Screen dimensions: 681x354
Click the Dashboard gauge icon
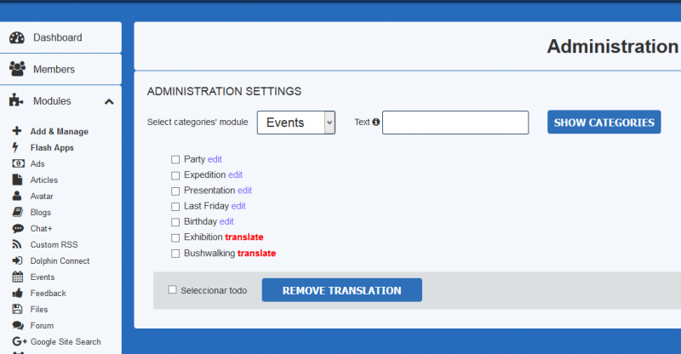click(17, 37)
